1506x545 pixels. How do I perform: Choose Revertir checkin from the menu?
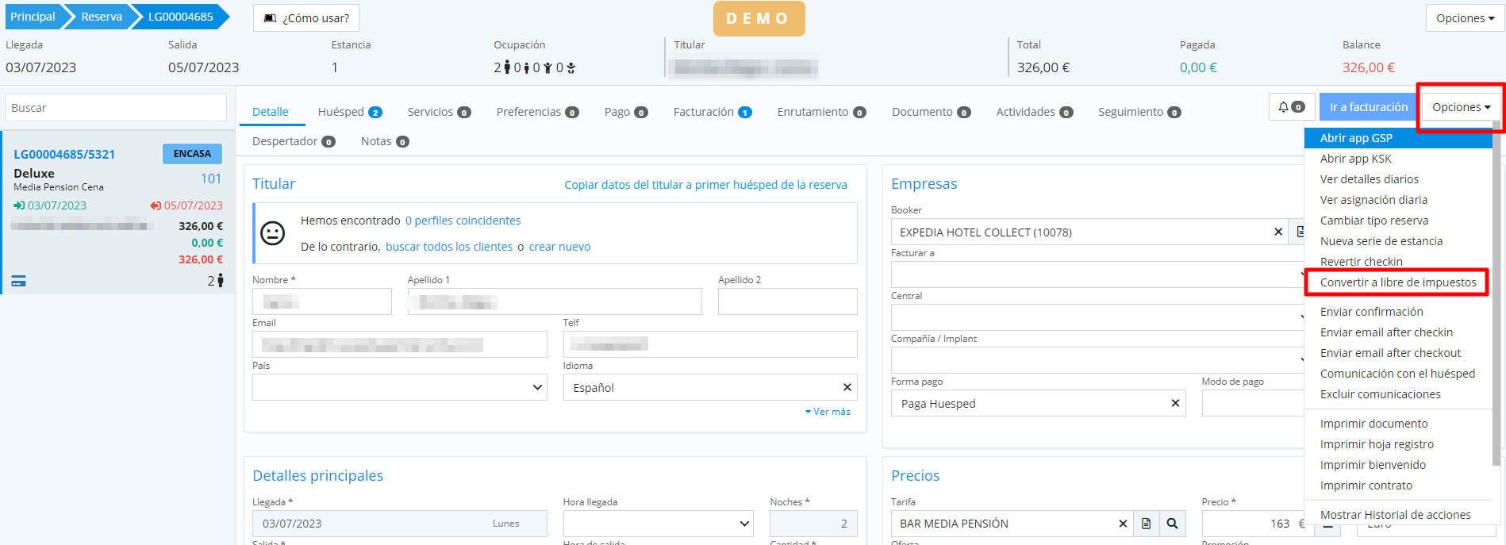(x=1361, y=262)
